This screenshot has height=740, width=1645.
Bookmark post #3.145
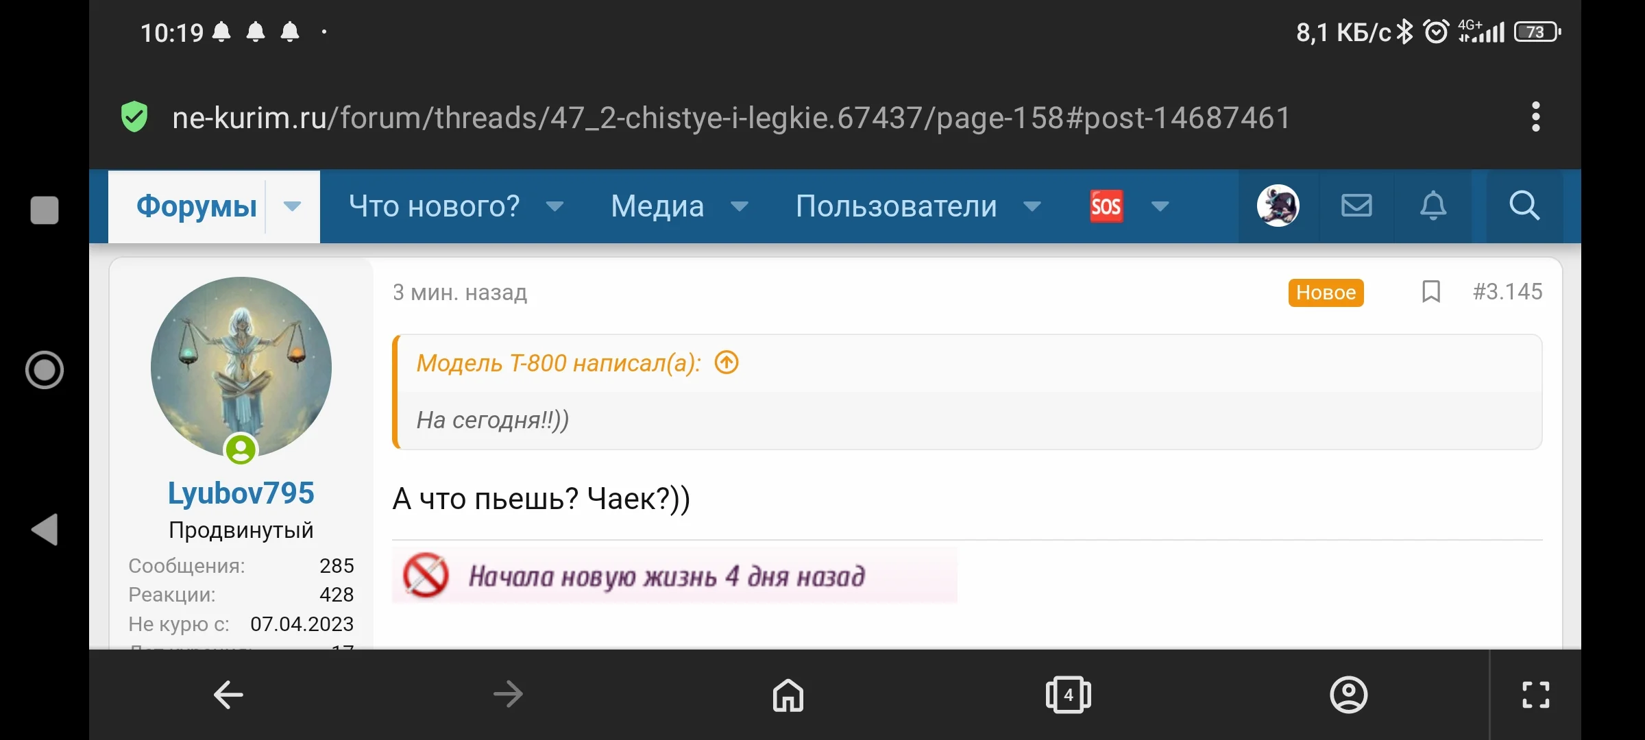1431,292
